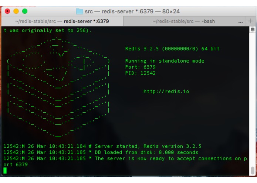Screen dimensions: 257x183
Task: Open the new tab plus button
Action: click(250, 21)
